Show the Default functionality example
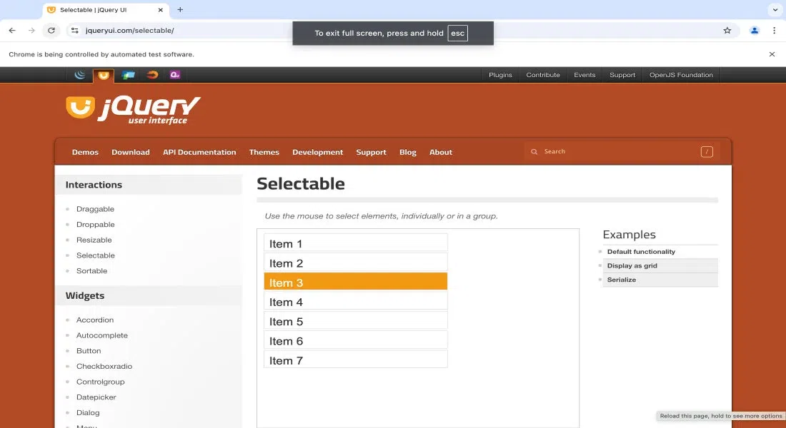Image resolution: width=786 pixels, height=428 pixels. pos(641,252)
